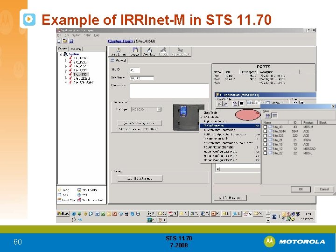
Task: Click OK in the Sites dialog
Action: (x=301, y=189)
